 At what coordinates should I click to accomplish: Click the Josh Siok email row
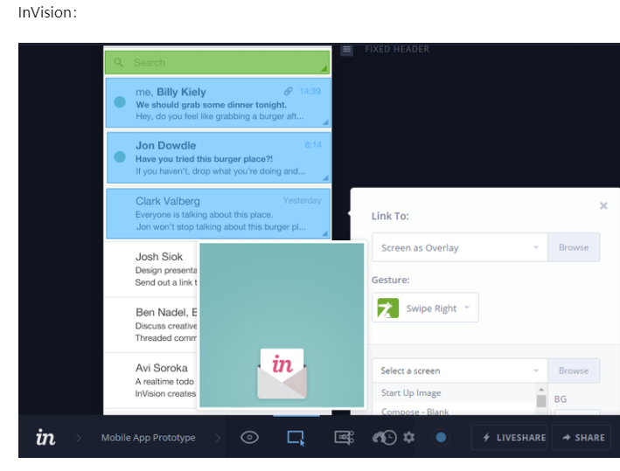pos(150,269)
